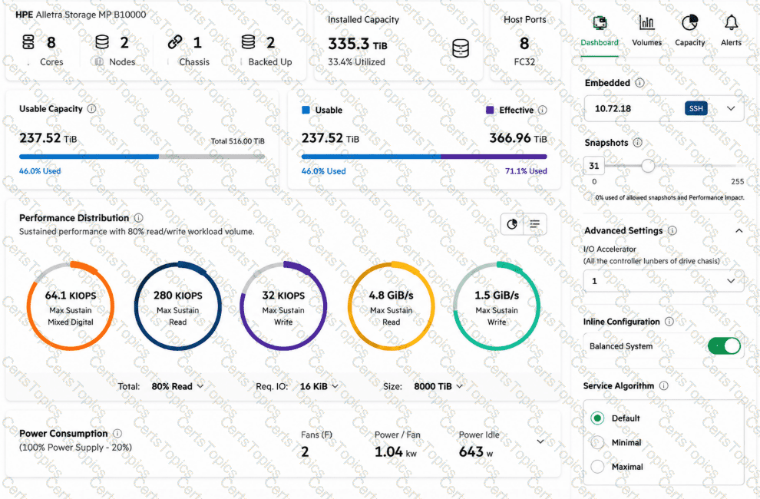The width and height of the screenshot is (760, 499).
Task: Switch to pie chart view in Performance Distribution
Action: click(512, 224)
